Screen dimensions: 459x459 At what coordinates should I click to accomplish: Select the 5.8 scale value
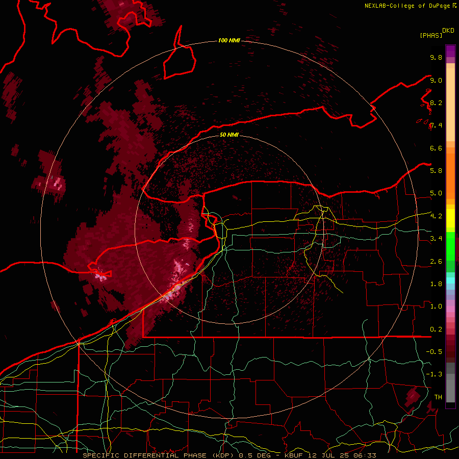[x=436, y=170]
